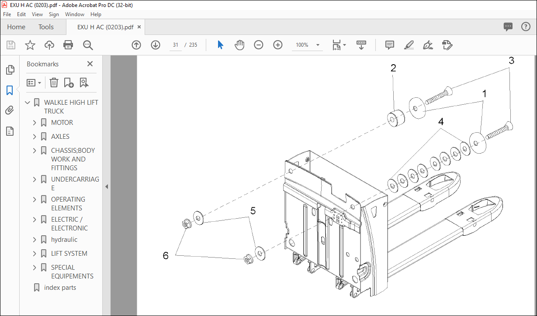Open the View menu
The height and width of the screenshot is (316, 537).
tap(38, 14)
